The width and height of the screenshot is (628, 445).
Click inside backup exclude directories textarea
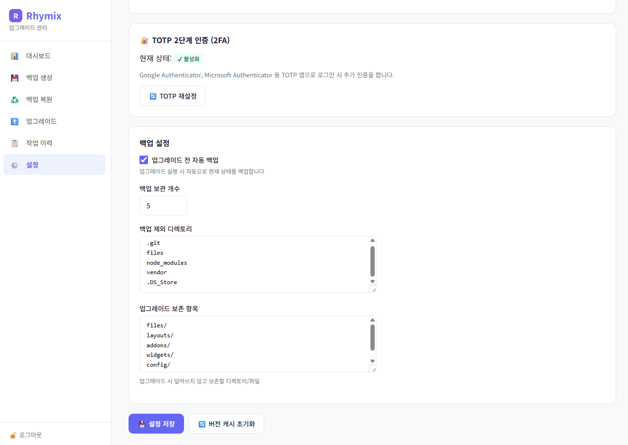click(254, 264)
